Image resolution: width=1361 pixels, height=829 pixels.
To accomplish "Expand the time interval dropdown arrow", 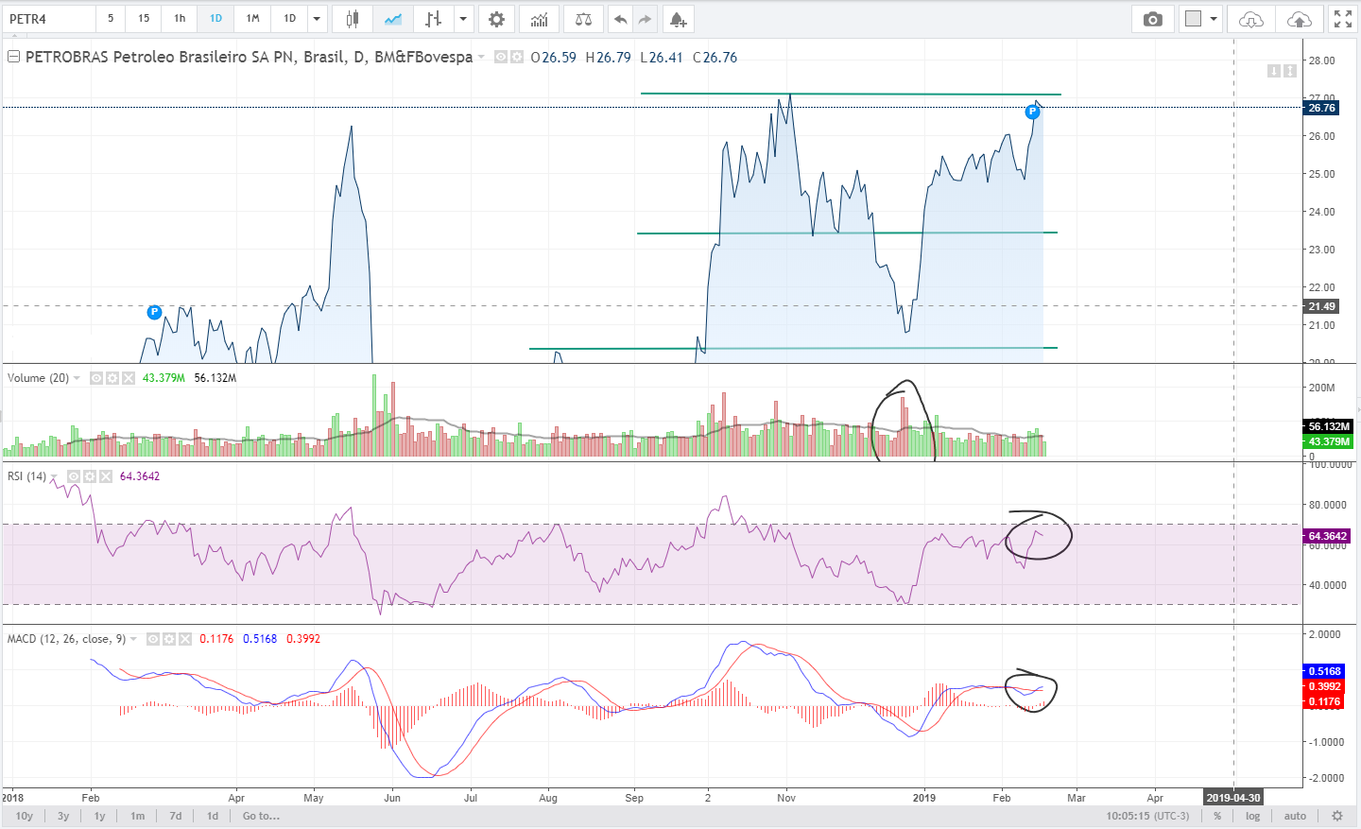I will tap(317, 19).
